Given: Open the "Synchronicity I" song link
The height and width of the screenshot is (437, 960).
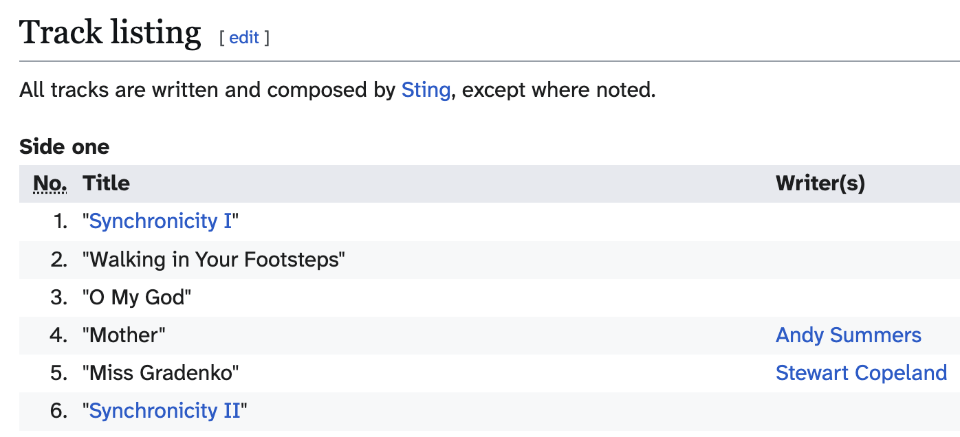Looking at the screenshot, I should click(x=160, y=221).
